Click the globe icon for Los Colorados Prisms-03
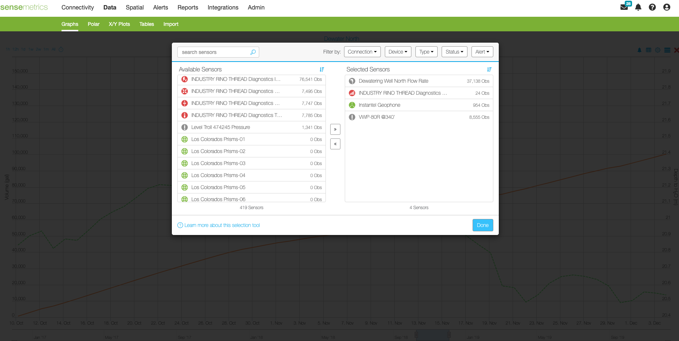This screenshot has width=679, height=341. click(185, 163)
